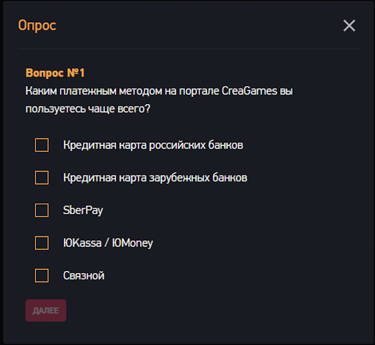The height and width of the screenshot is (345, 375).
Task: Click the 'Вопрос №1' heading
Action: pyautogui.click(x=55, y=73)
